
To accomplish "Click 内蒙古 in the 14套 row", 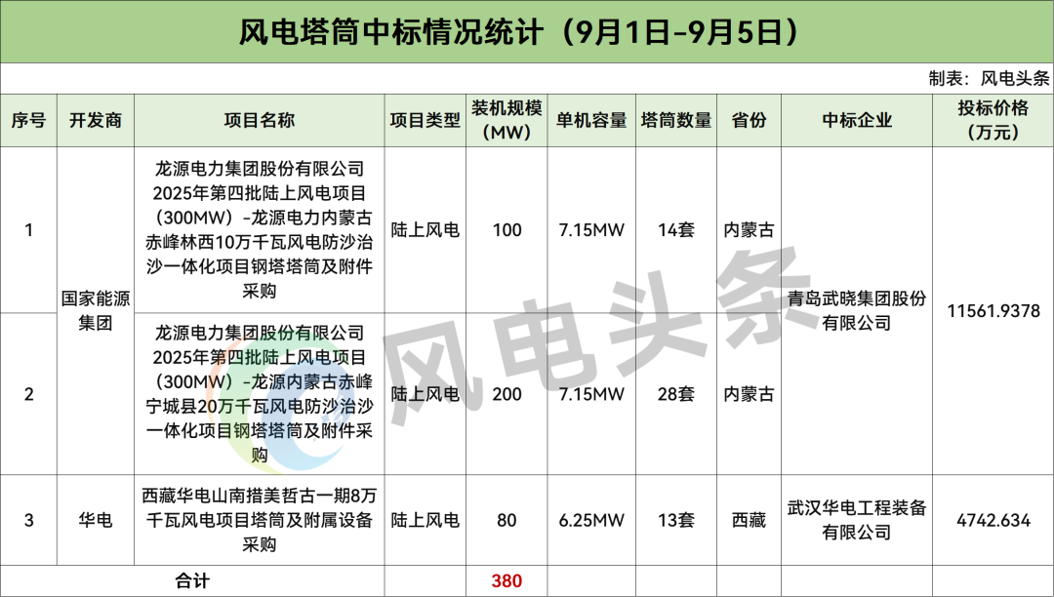I will click(x=749, y=230).
